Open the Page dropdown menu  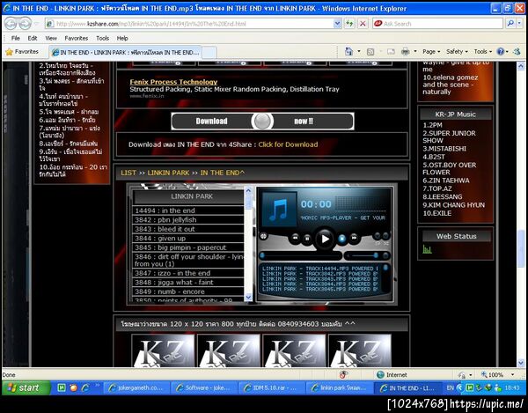(x=431, y=52)
